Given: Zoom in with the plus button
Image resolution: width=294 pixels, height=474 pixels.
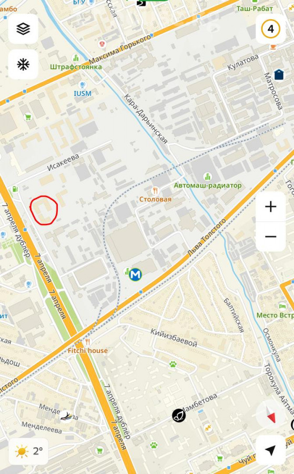Looking at the screenshot, I should coord(271,207).
